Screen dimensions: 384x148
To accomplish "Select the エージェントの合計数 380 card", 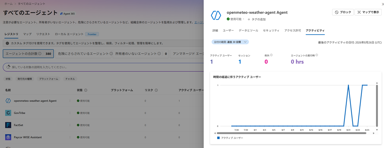I will 28,53.
